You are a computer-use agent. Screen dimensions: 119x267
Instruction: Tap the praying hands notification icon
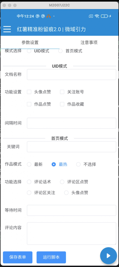pyautogui.click(x=48, y=16)
